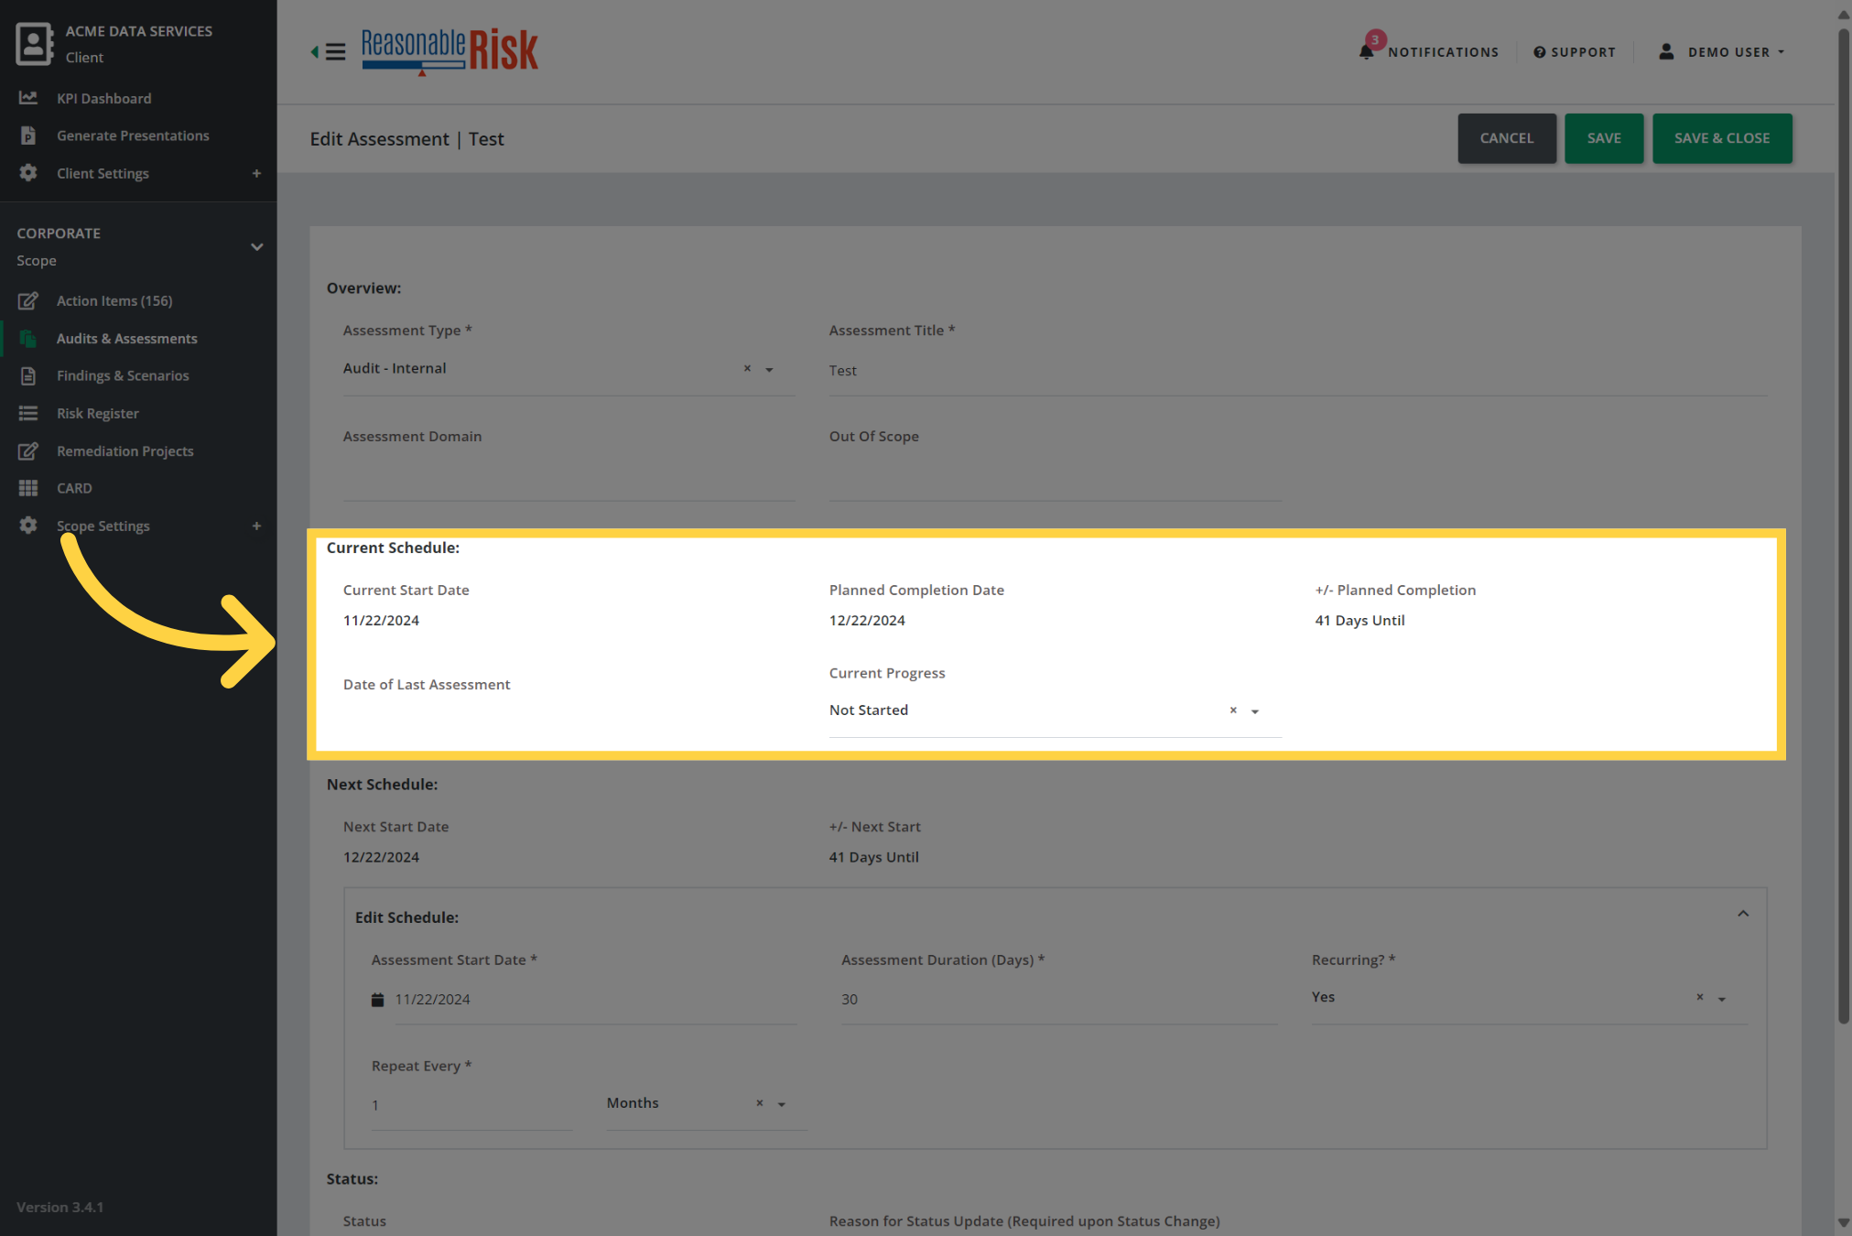Open the Risk Register
Viewport: 1852px width, 1236px height.
point(98,414)
